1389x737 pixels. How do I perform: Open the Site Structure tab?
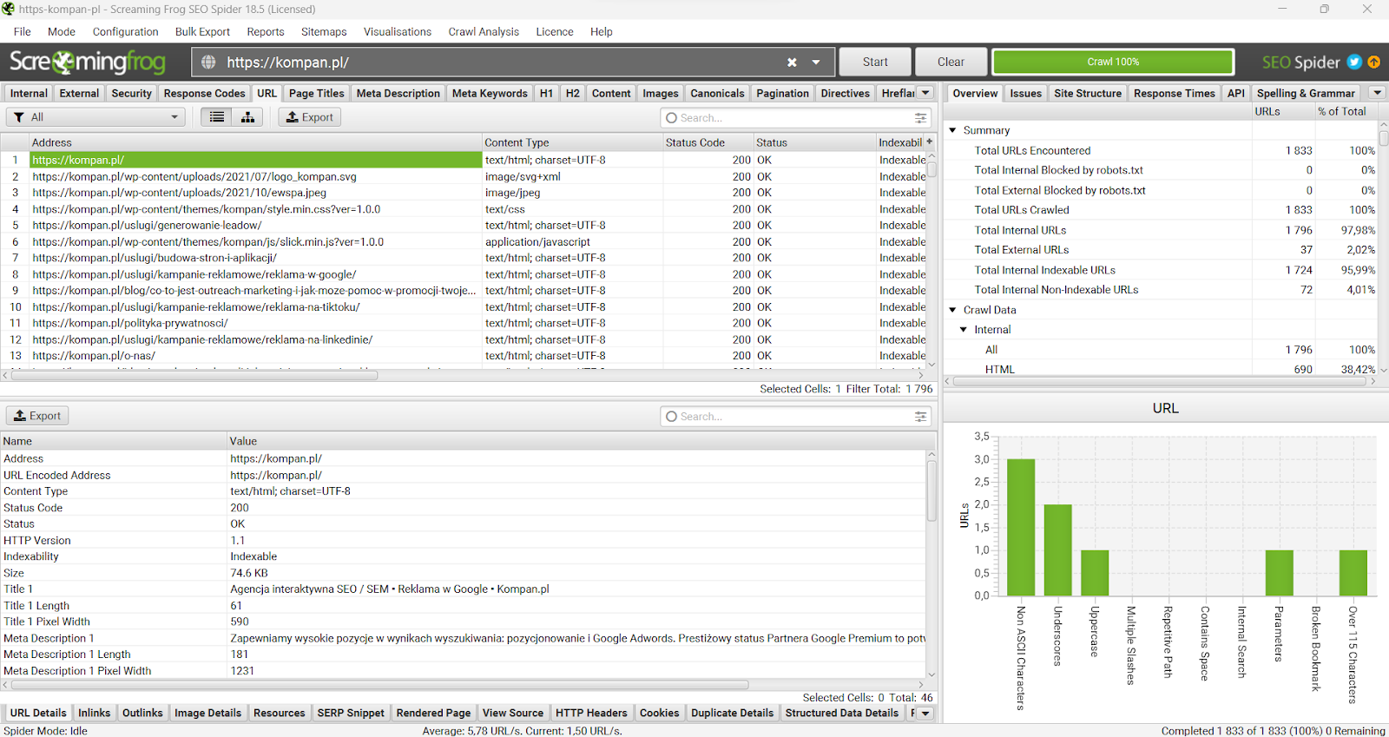click(1088, 93)
